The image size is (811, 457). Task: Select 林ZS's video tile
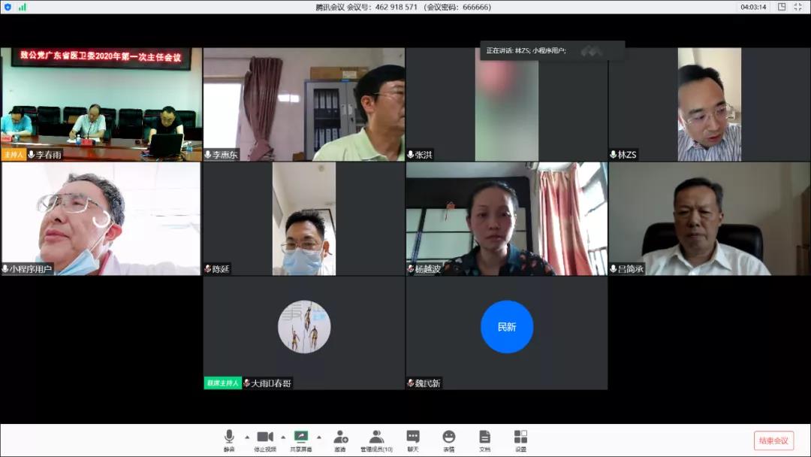click(x=710, y=104)
